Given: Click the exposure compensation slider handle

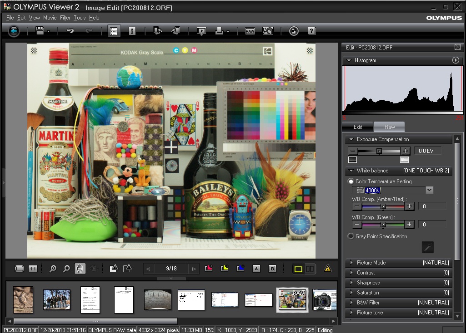Looking at the screenshot, I should pyautogui.click(x=379, y=151).
